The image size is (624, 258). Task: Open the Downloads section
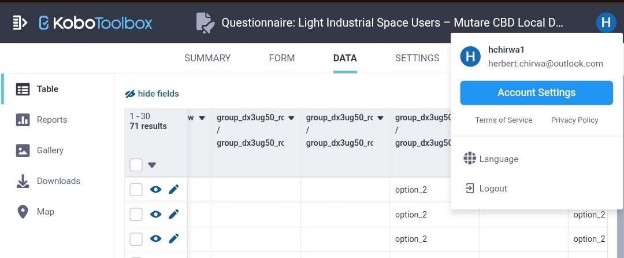click(58, 181)
